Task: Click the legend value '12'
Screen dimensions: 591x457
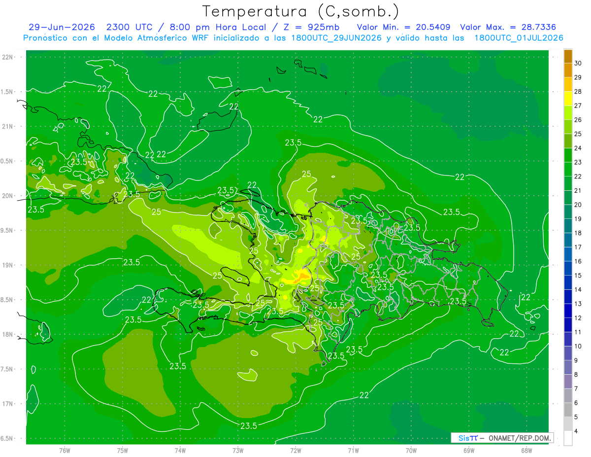Action: click(579, 318)
